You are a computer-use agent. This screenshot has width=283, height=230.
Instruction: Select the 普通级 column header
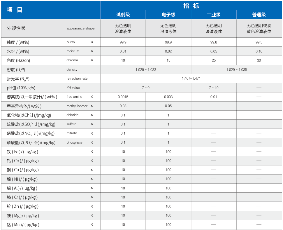(259, 15)
